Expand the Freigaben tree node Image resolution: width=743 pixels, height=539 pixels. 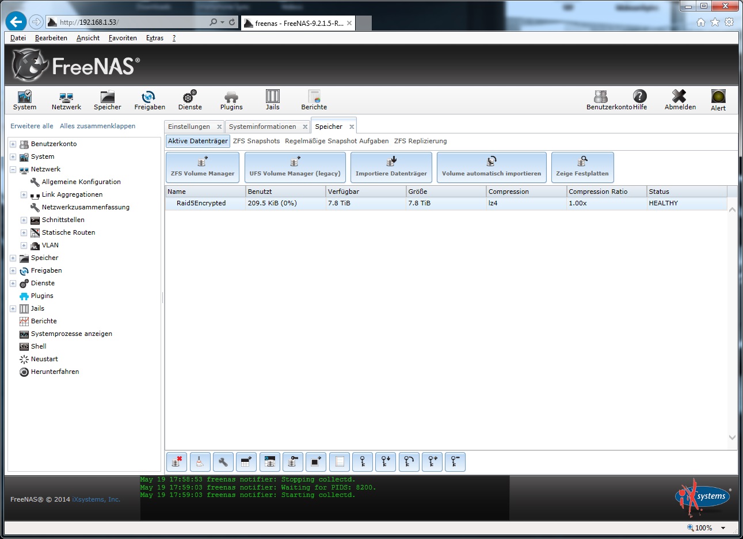pos(13,270)
